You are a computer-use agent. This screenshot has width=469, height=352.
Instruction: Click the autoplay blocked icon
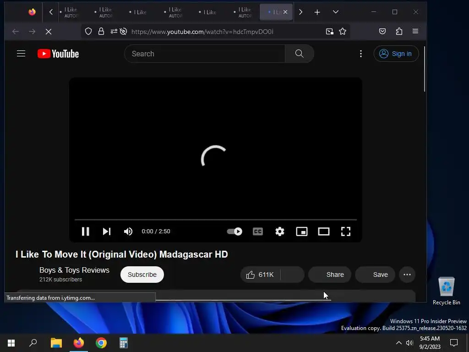(123, 32)
